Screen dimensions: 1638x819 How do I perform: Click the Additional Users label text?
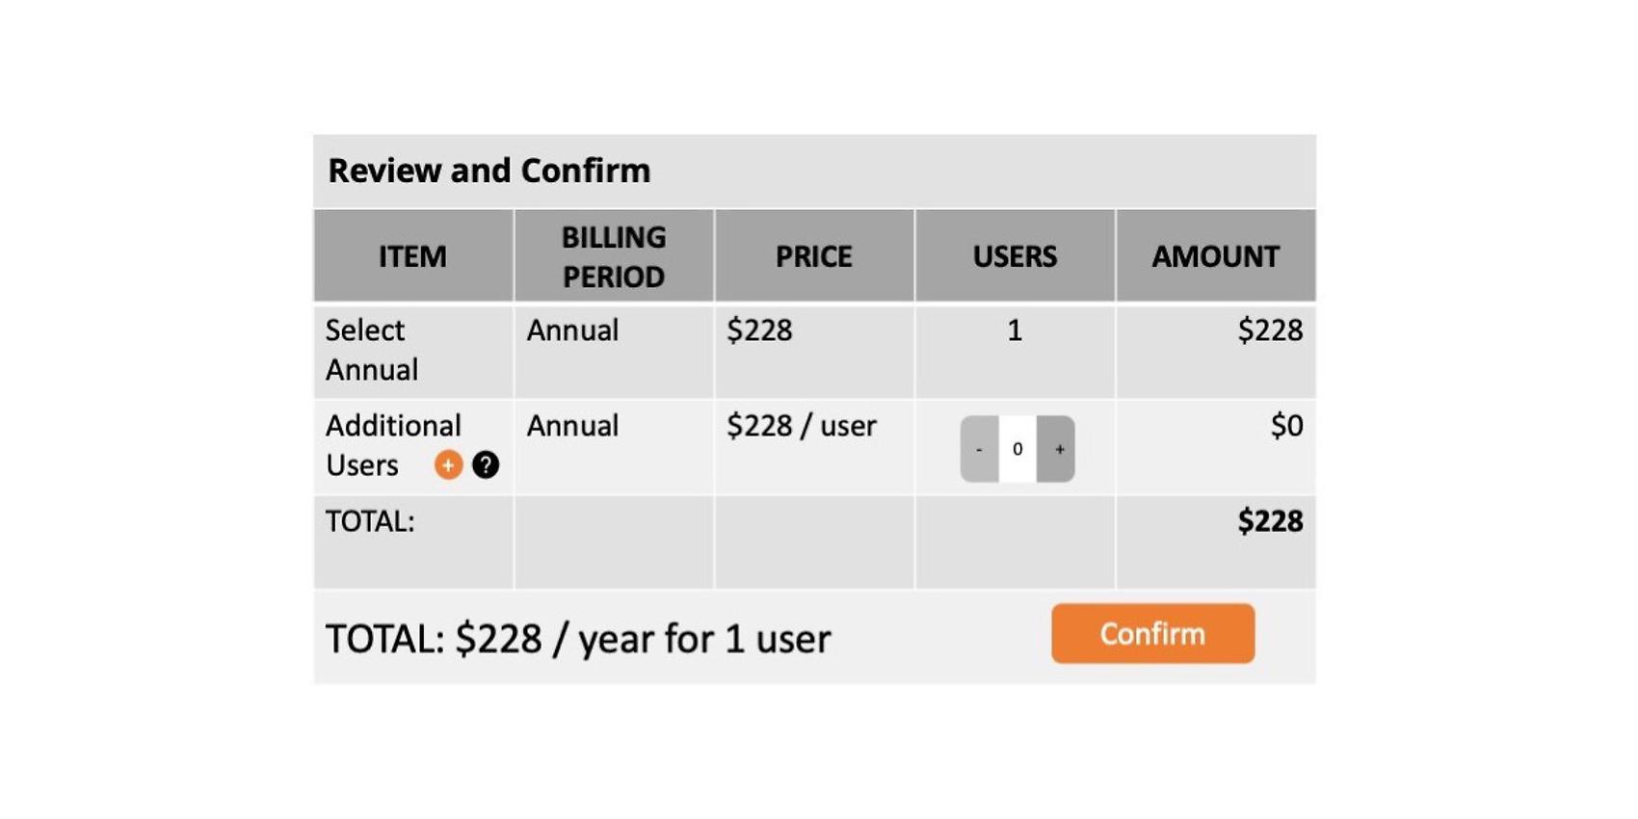393,445
